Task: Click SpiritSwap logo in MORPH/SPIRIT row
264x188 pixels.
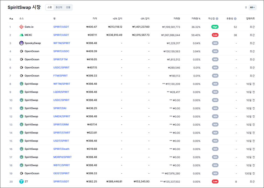Action: pyautogui.click(x=21, y=157)
